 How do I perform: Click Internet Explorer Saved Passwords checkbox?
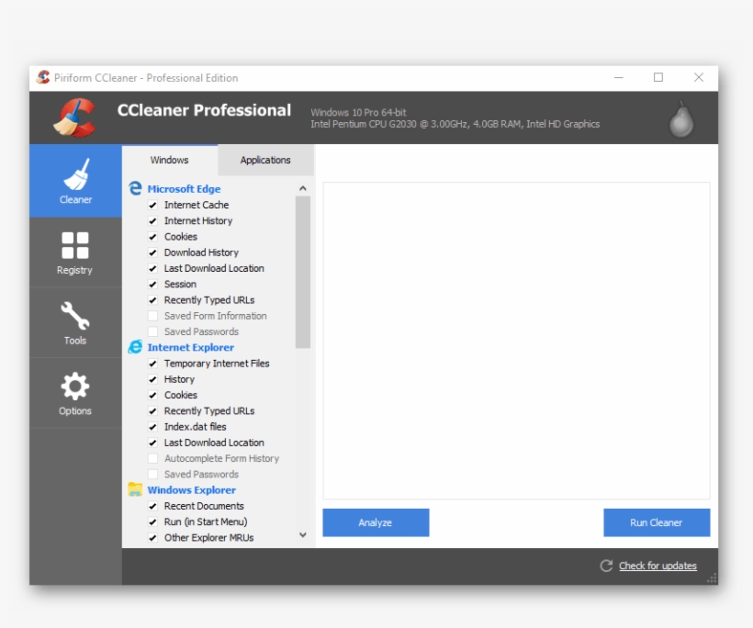152,475
